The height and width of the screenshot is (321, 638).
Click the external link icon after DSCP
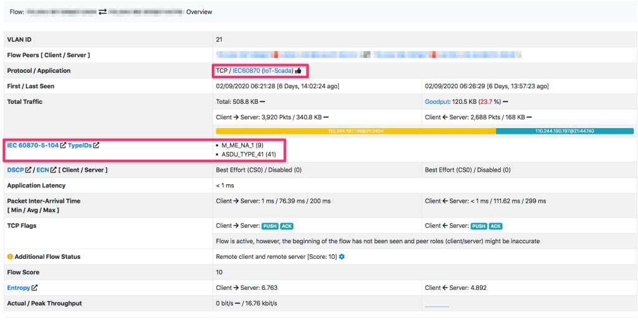29,170
